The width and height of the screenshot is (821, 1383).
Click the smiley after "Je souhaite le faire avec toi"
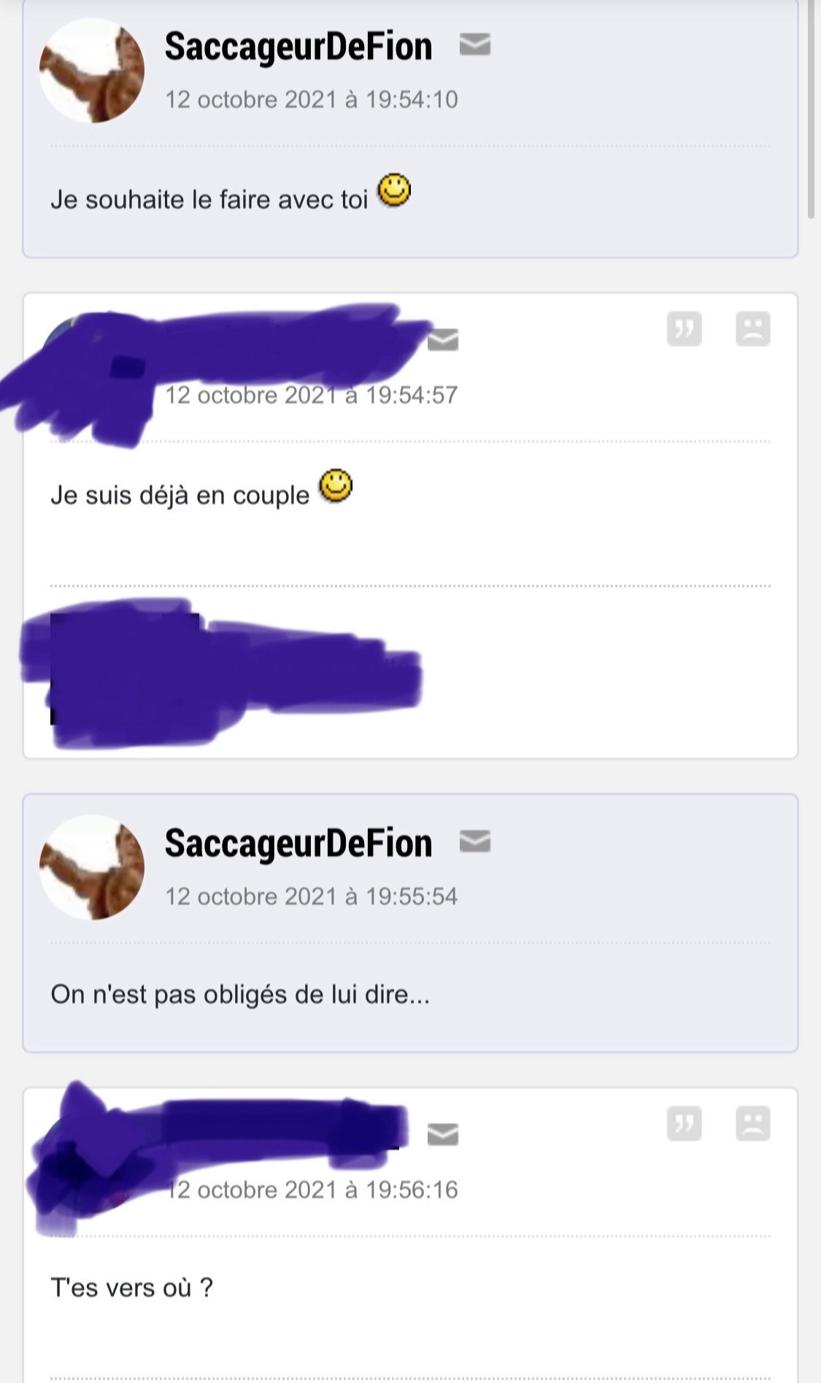pyautogui.click(x=394, y=190)
